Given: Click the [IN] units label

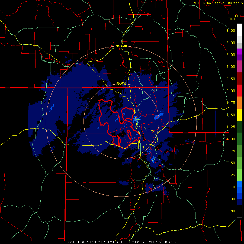Looking at the screenshot, I should coord(232,19).
